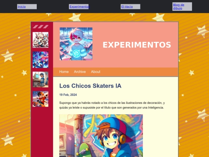Click the striped slash decoration in sidebar
Image resolution: width=209 pixels, height=157 pixels.
click(41, 27)
